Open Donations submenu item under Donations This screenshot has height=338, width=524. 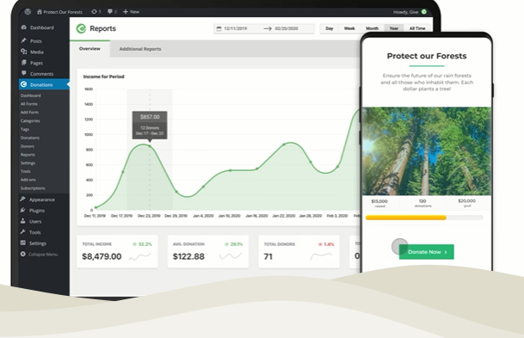pos(30,138)
